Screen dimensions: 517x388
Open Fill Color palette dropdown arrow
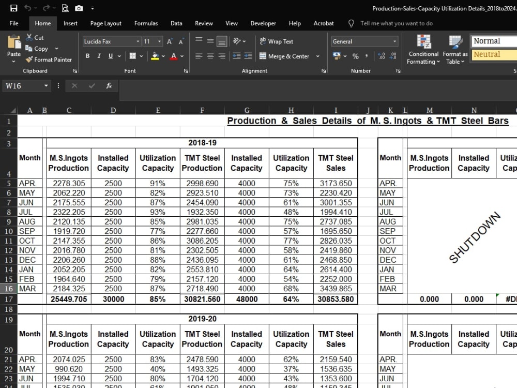(163, 56)
